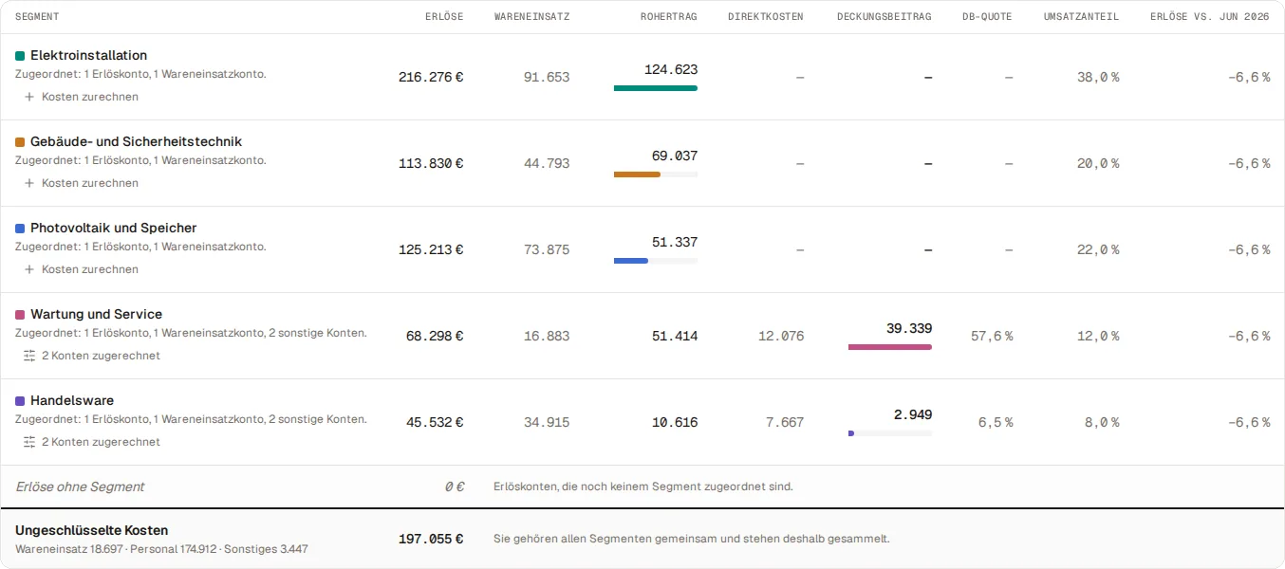Select the Elektroinstallation segment name
The width and height of the screenshot is (1285, 569).
[x=88, y=55]
